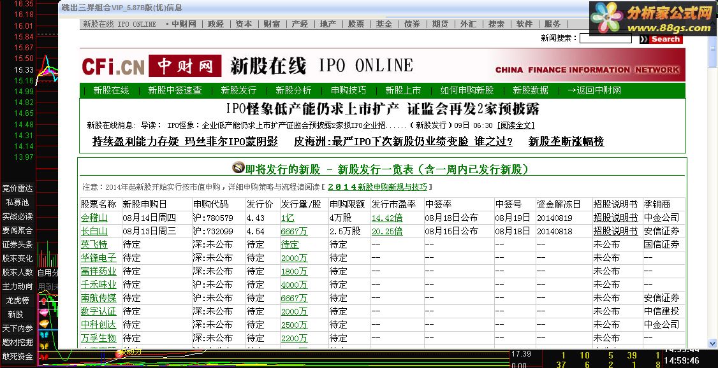Image resolution: width=718 pixels, height=368 pixels.
Task: Open the IPO怪象低产能 headline article
Action: 383,110
